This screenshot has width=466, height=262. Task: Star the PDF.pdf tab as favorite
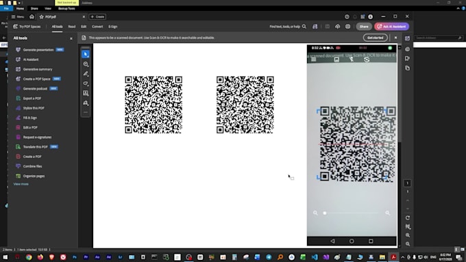[x=42, y=17]
